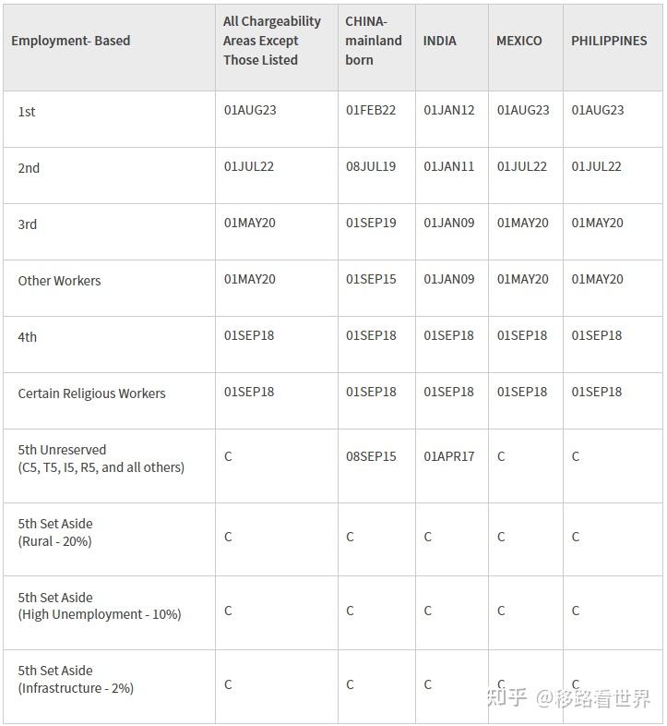Select 5th Set Aside Rural row label
This screenshot has width=667, height=726.
55,532
